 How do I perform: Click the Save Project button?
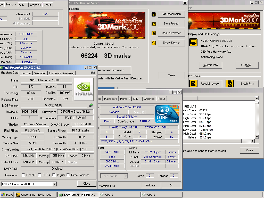click(171, 23)
